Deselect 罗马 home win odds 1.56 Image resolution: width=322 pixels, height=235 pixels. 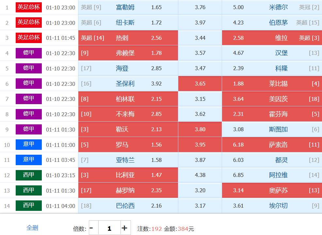pos(128,145)
